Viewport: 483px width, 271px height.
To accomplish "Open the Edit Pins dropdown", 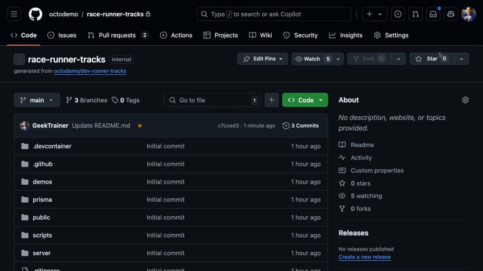I will (x=263, y=59).
